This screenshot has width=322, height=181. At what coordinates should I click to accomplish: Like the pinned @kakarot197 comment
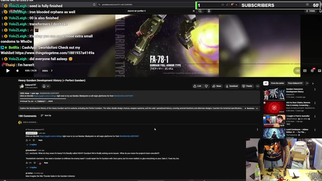[27, 140]
